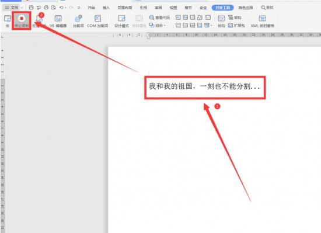Image resolution: width=321 pixels, height=233 pixels.
Task: Expand the Undo history dropdown arrow
Action: click(x=65, y=8)
